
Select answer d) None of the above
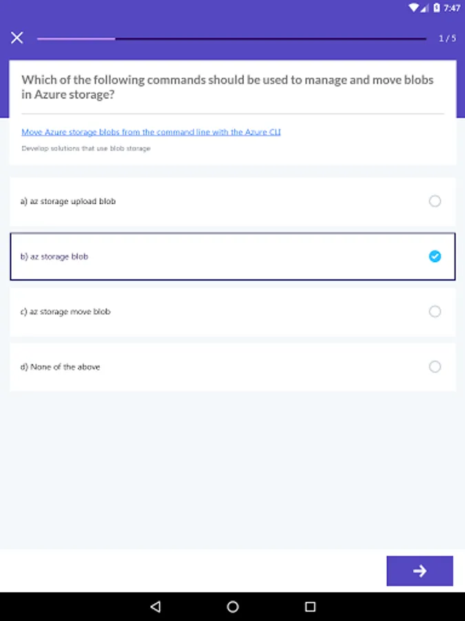232,366
